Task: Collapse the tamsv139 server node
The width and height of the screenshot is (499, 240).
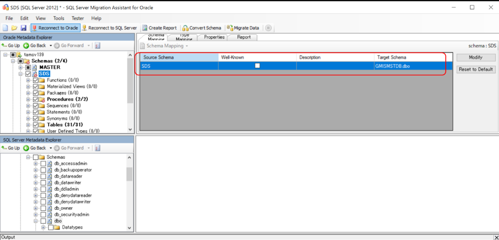Action: coord(5,54)
